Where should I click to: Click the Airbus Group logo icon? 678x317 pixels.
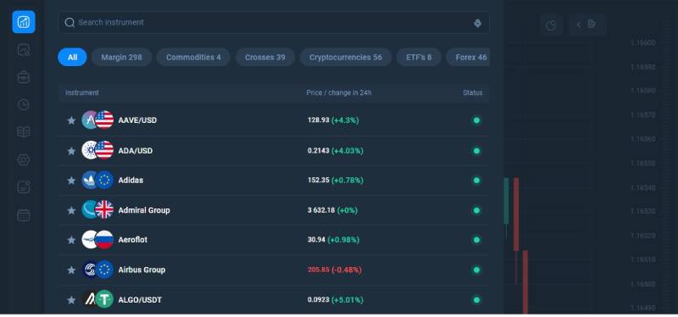point(90,270)
